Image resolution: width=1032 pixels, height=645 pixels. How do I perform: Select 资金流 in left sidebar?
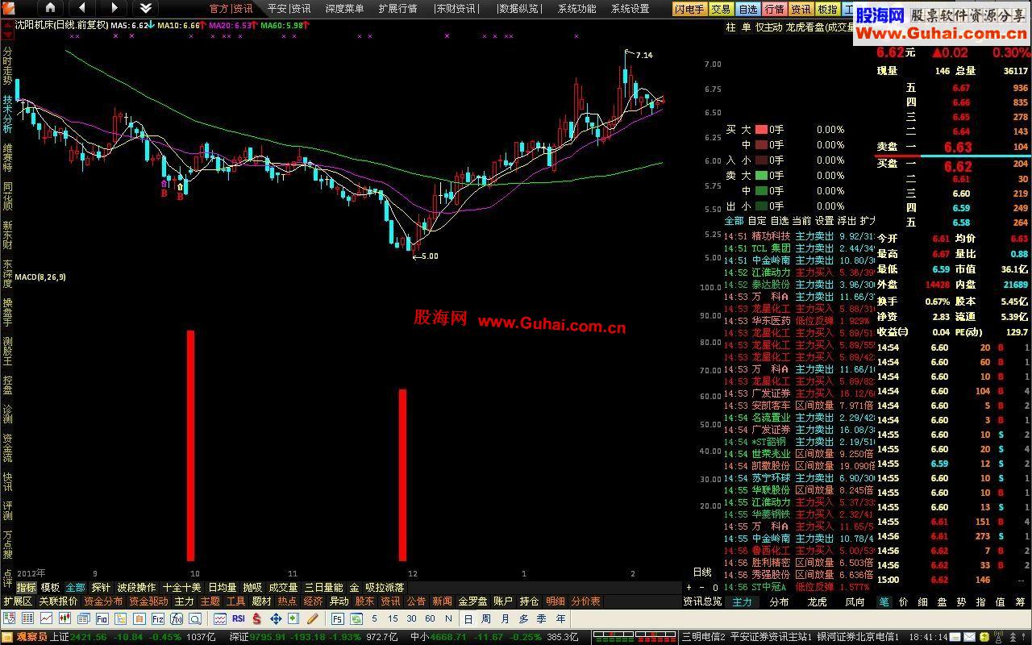tap(7, 447)
